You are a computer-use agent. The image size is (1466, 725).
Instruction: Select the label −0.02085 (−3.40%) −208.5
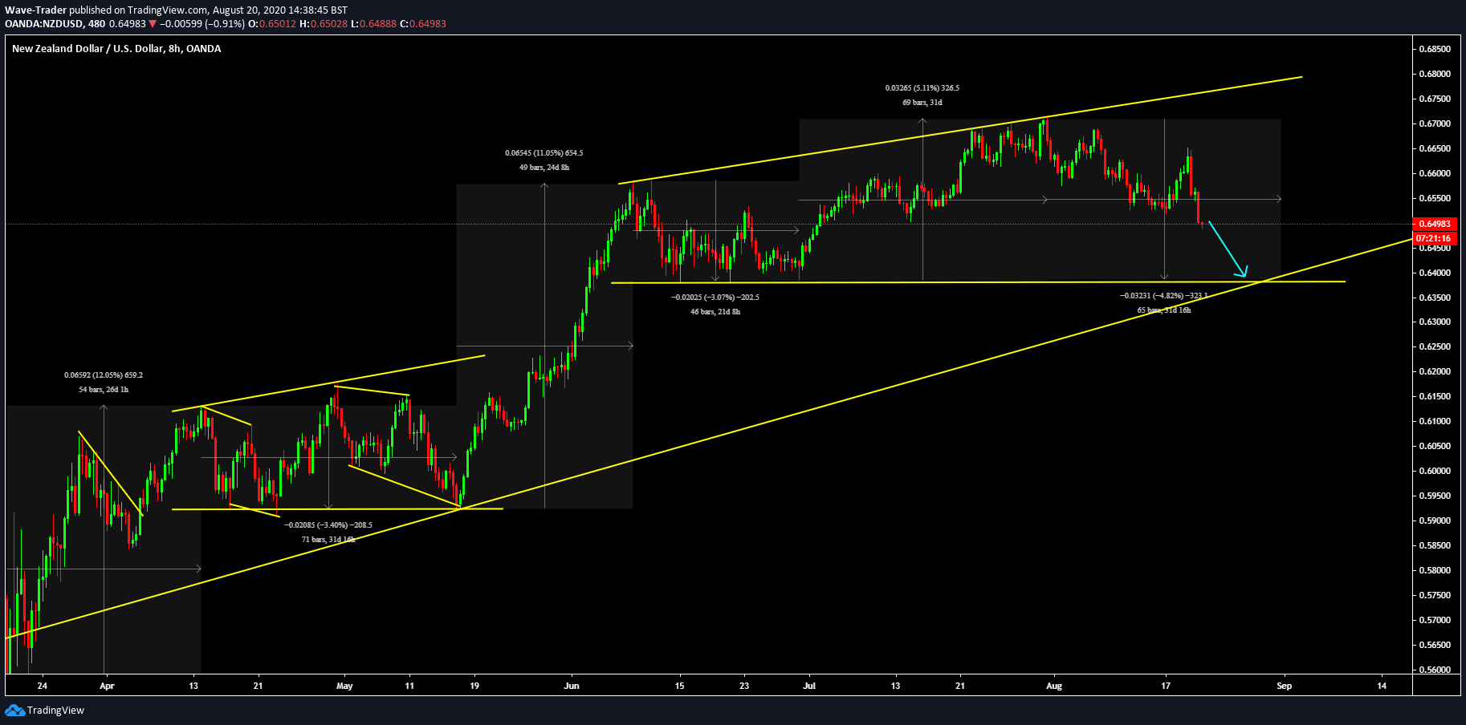[328, 525]
